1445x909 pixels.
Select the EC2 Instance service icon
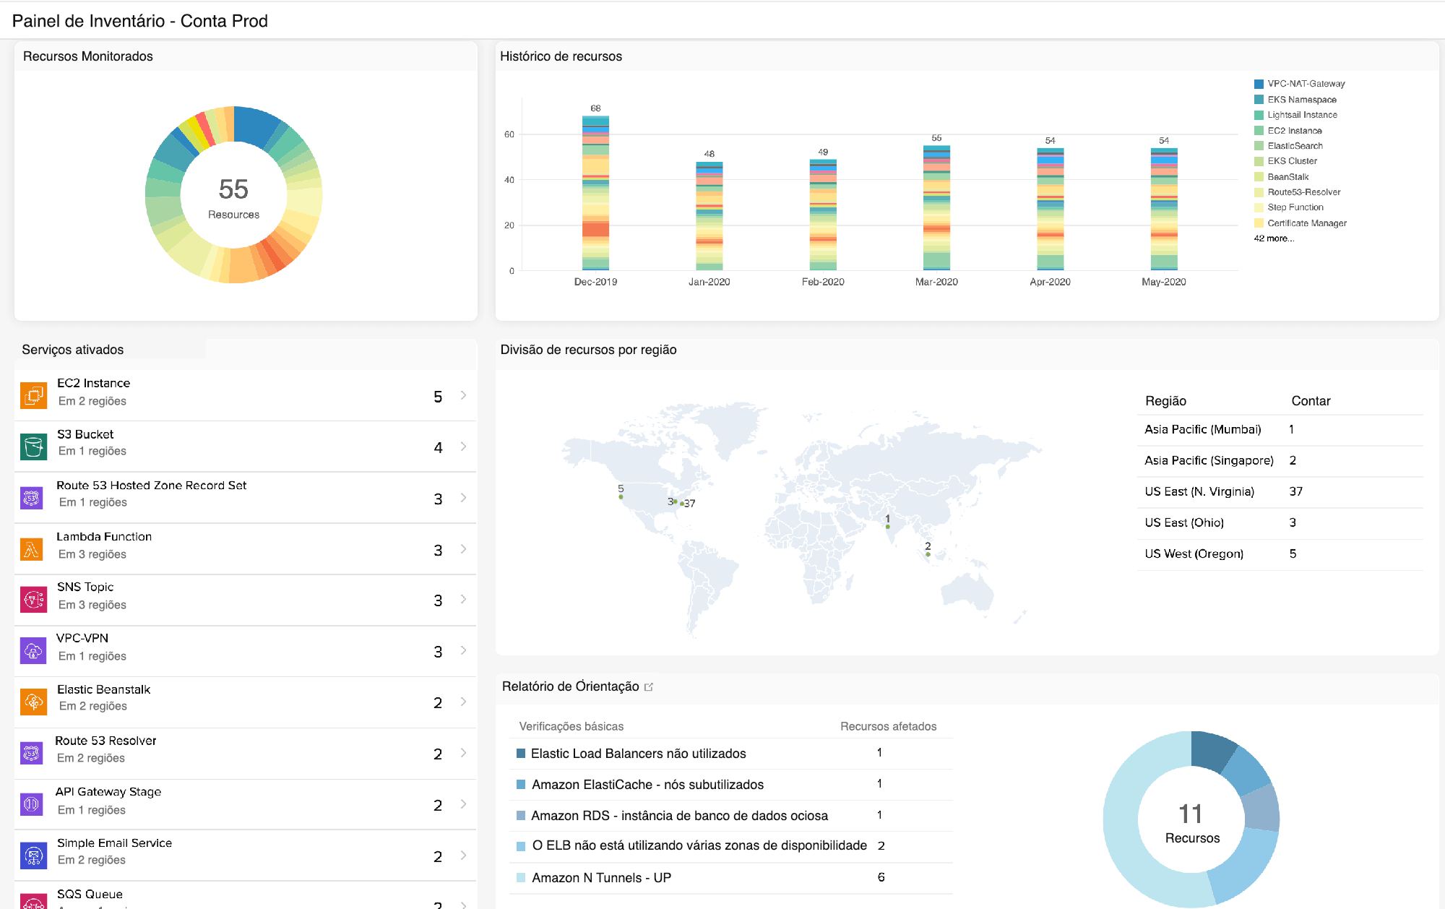[33, 395]
